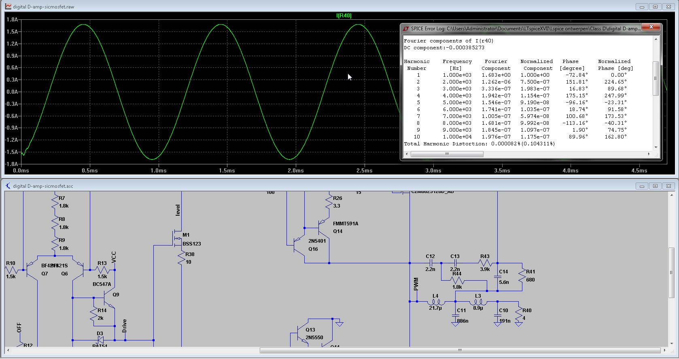
Task: Select resistor R26 3.3 symbol
Action: pyautogui.click(x=329, y=202)
